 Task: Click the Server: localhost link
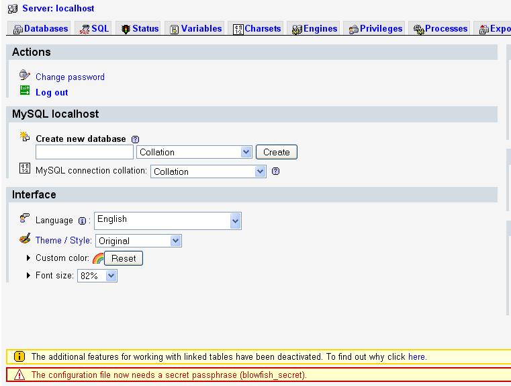coord(58,9)
